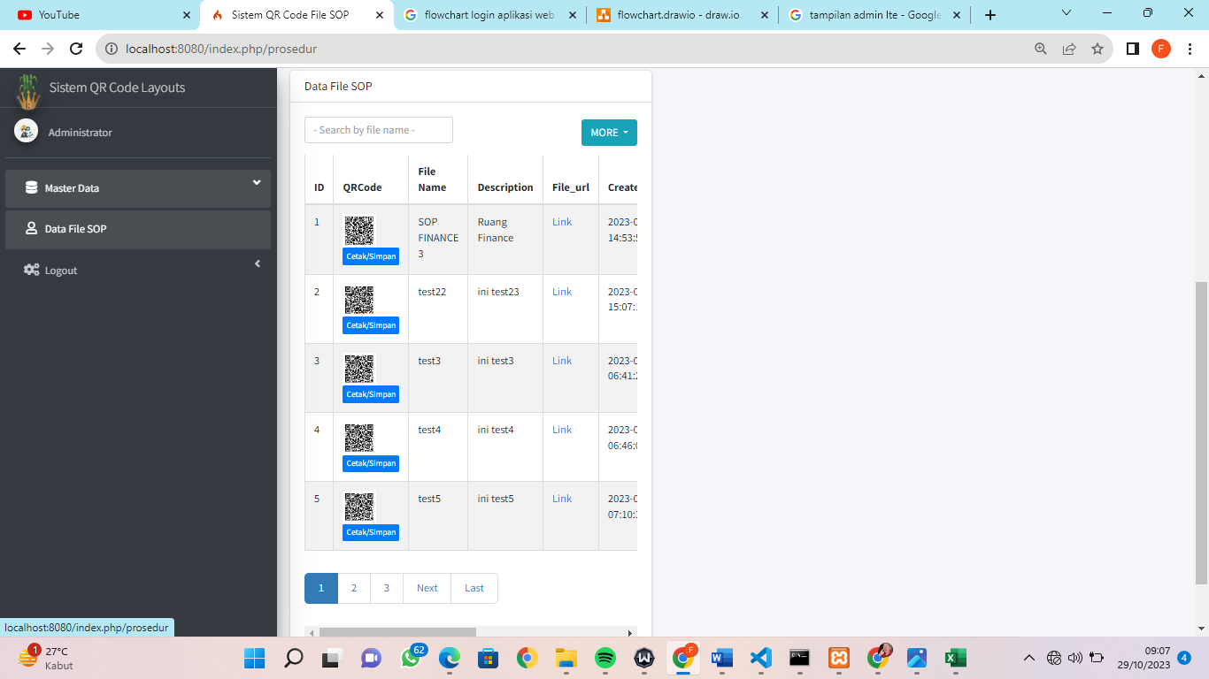Open File Explorer from taskbar
Screen dimensions: 1209x679
coord(566,658)
